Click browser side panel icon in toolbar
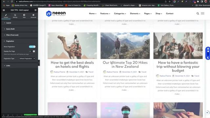This screenshot has width=210, height=118. [202, 1]
